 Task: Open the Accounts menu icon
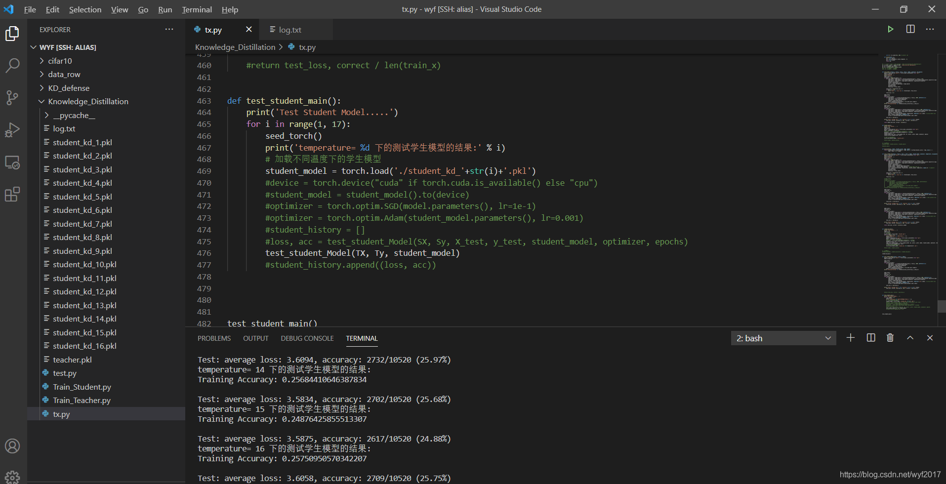click(x=12, y=446)
